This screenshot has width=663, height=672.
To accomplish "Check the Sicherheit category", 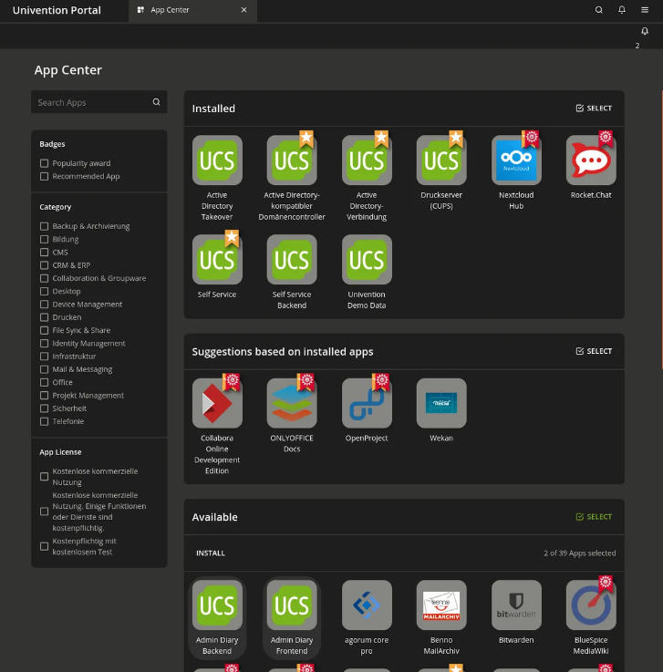I will pos(44,408).
